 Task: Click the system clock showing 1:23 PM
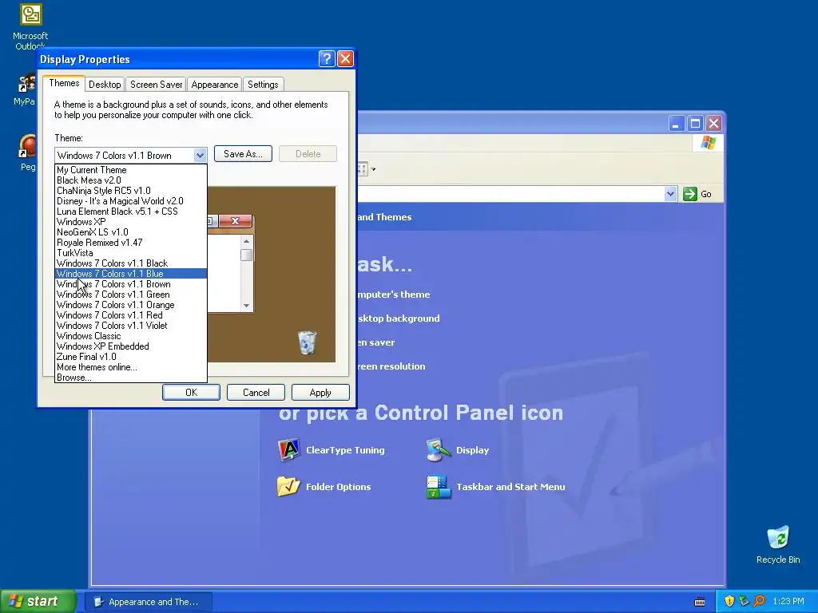point(788,601)
